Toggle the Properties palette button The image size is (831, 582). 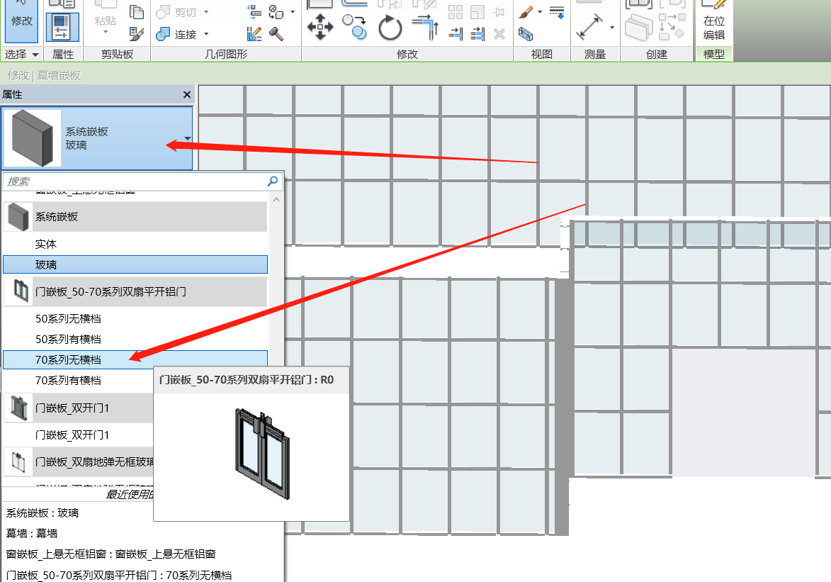point(62,27)
